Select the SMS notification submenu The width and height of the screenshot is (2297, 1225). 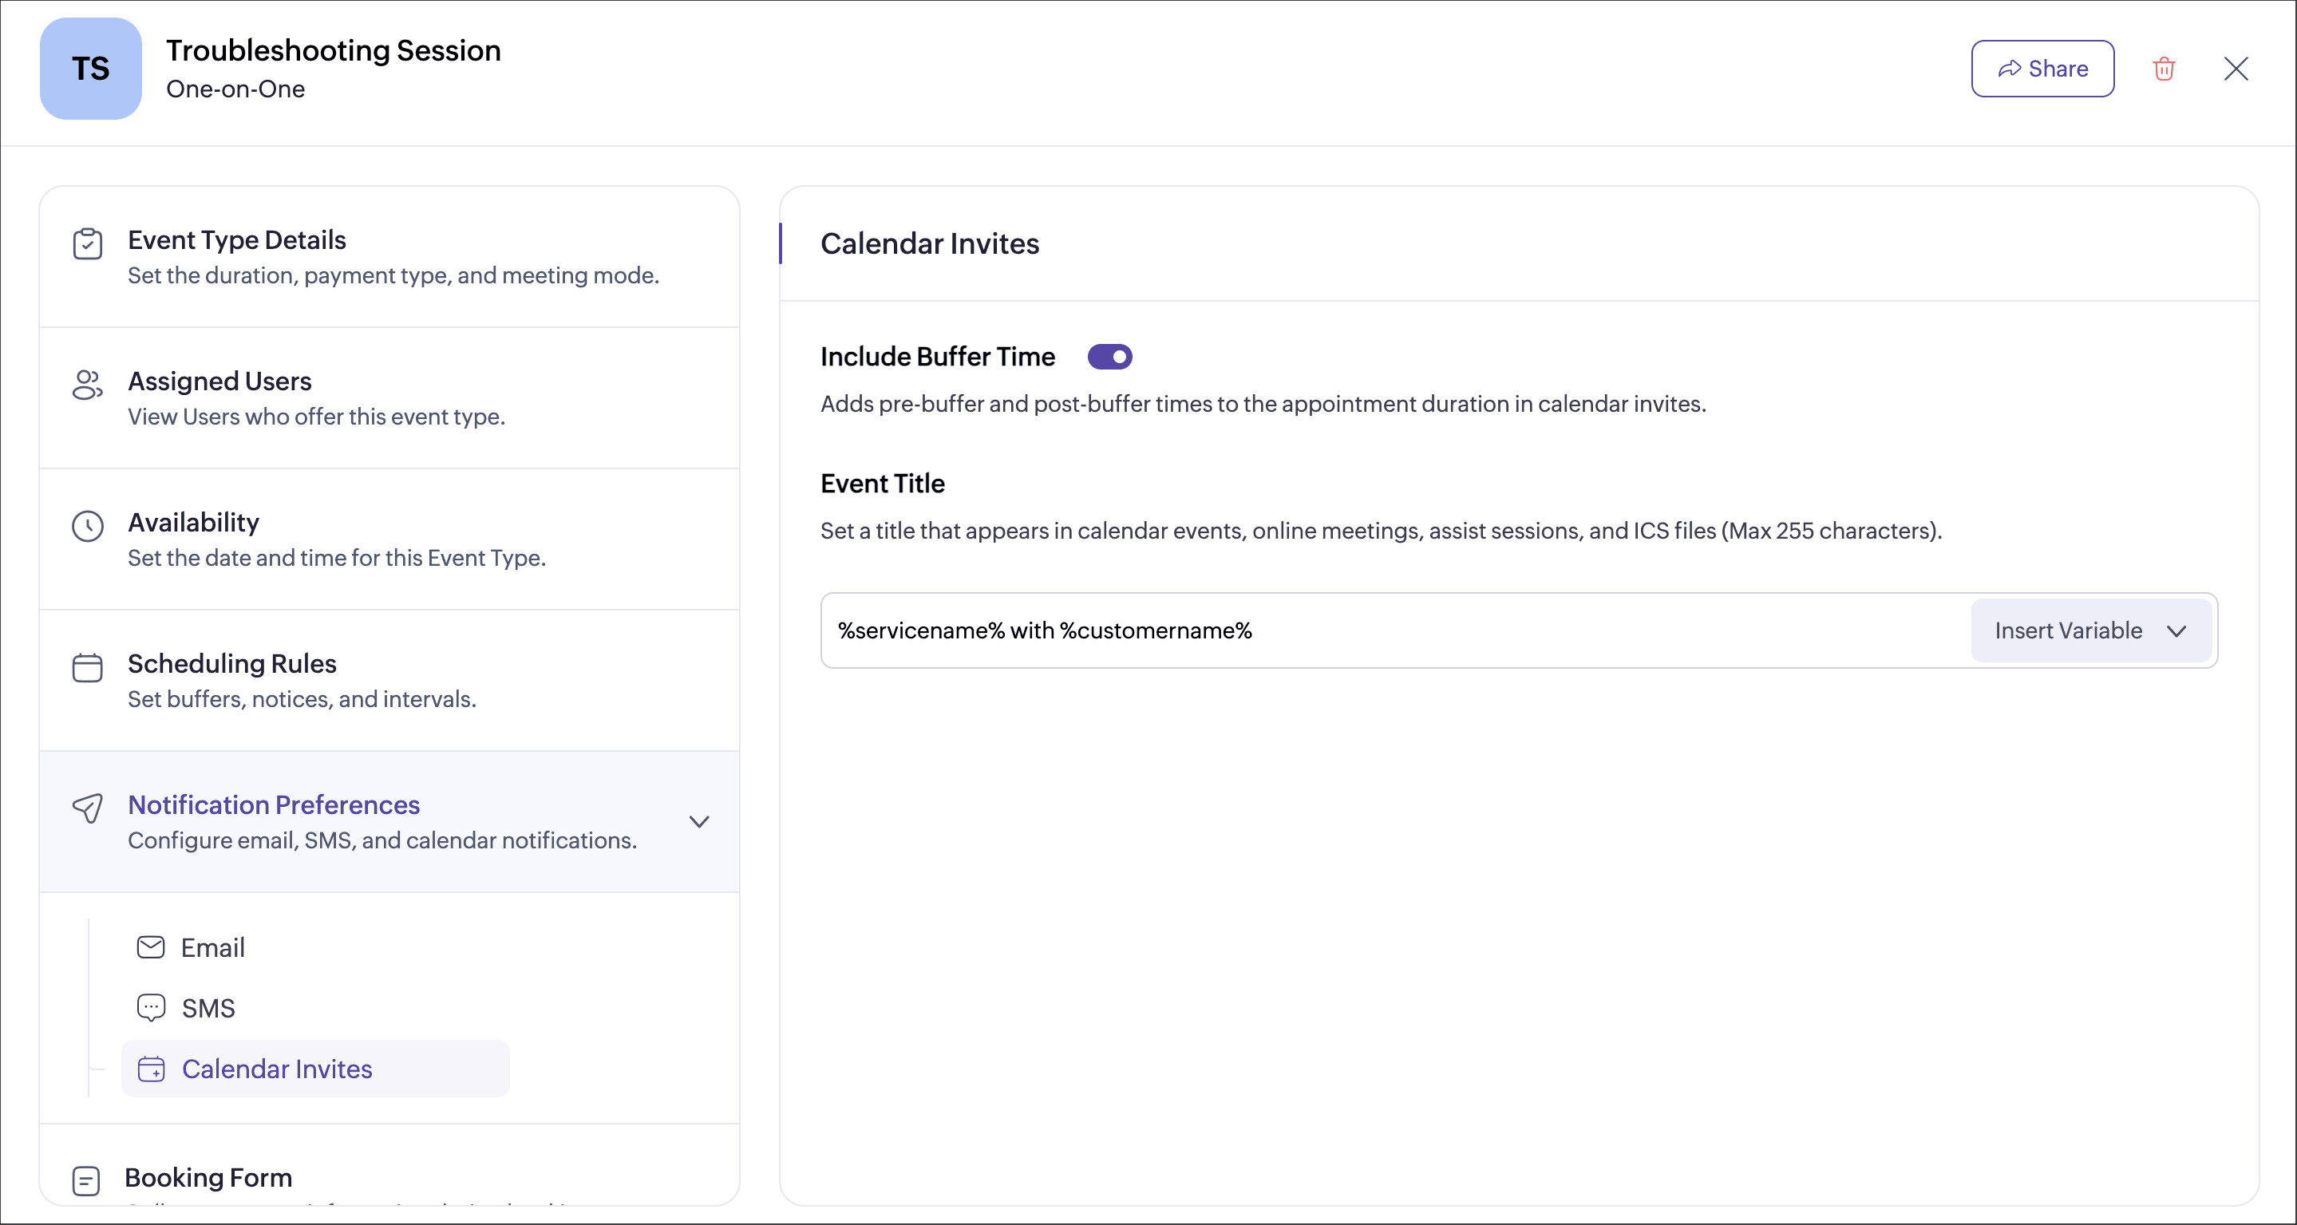click(208, 1007)
